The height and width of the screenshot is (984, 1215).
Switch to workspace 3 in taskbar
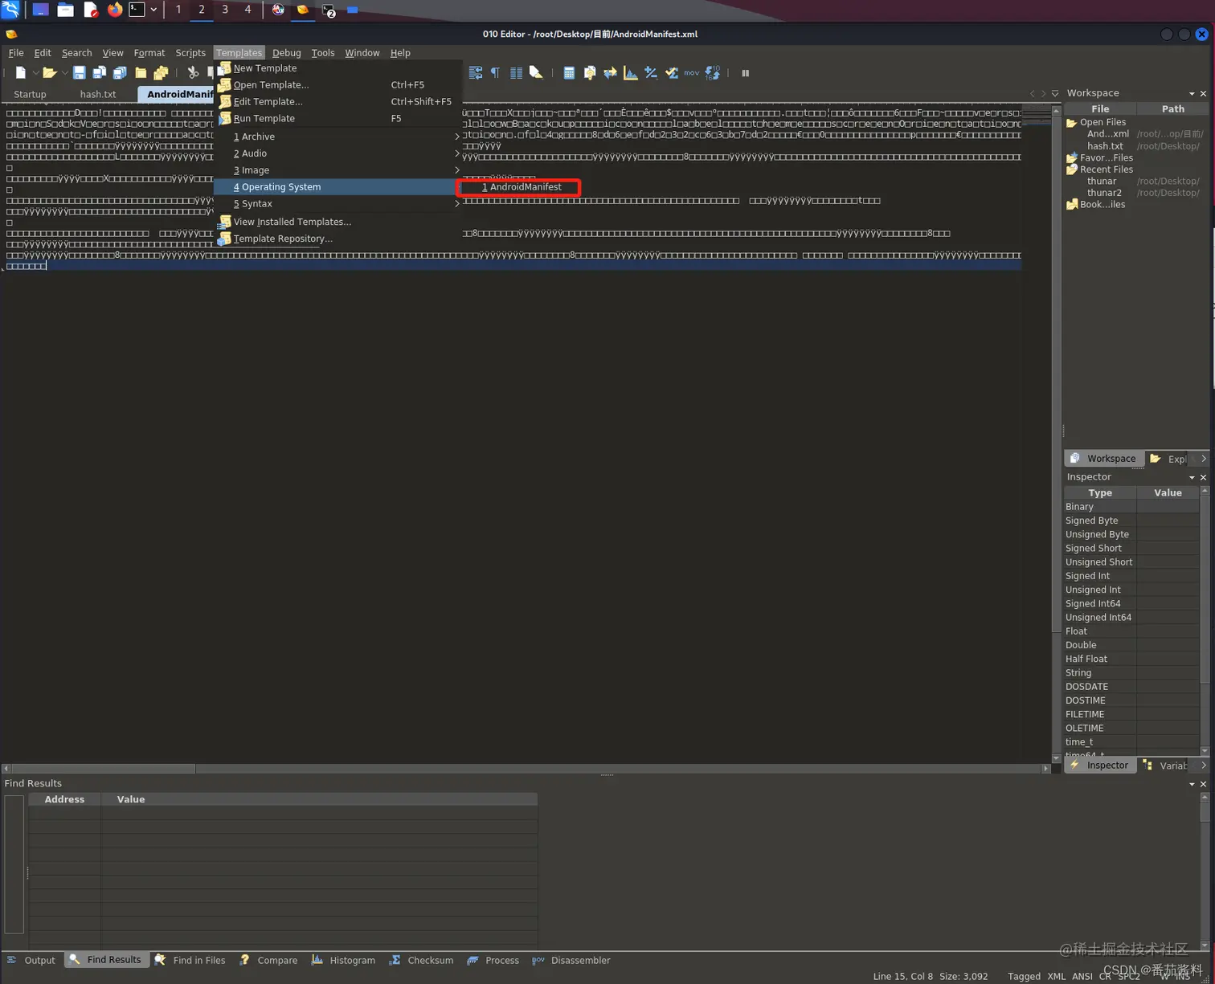click(225, 10)
